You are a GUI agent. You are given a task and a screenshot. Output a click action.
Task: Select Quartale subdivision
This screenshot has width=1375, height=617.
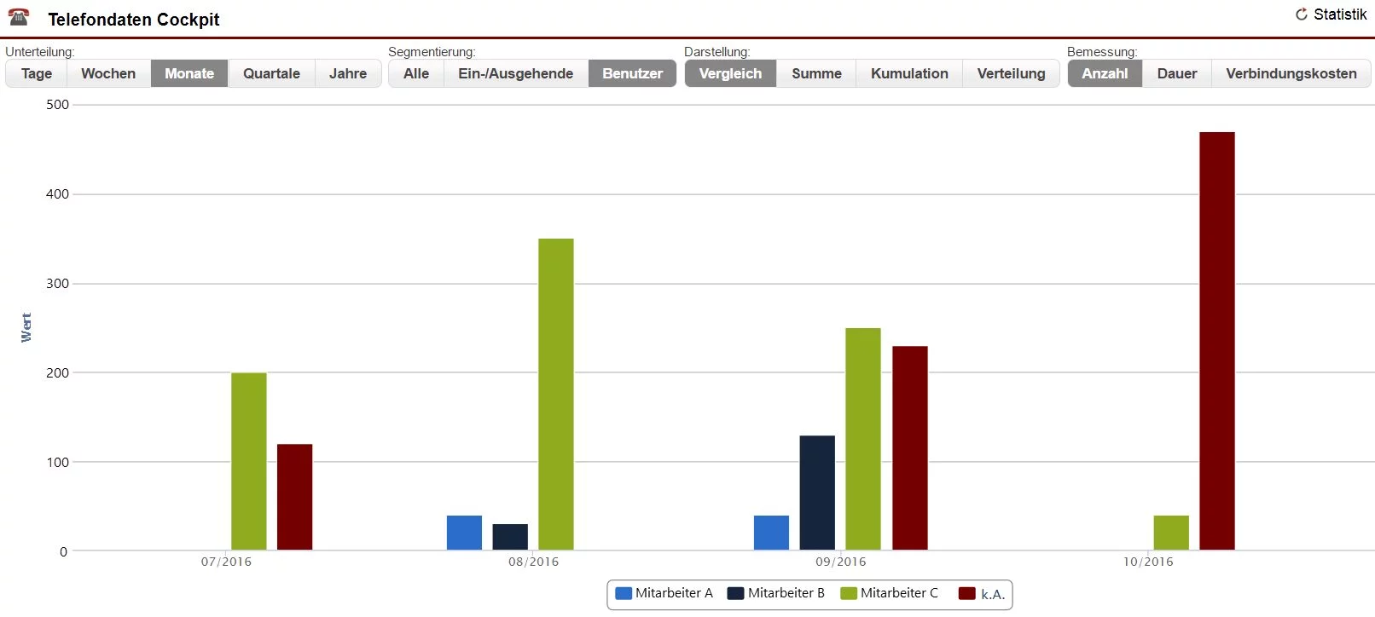(x=271, y=73)
